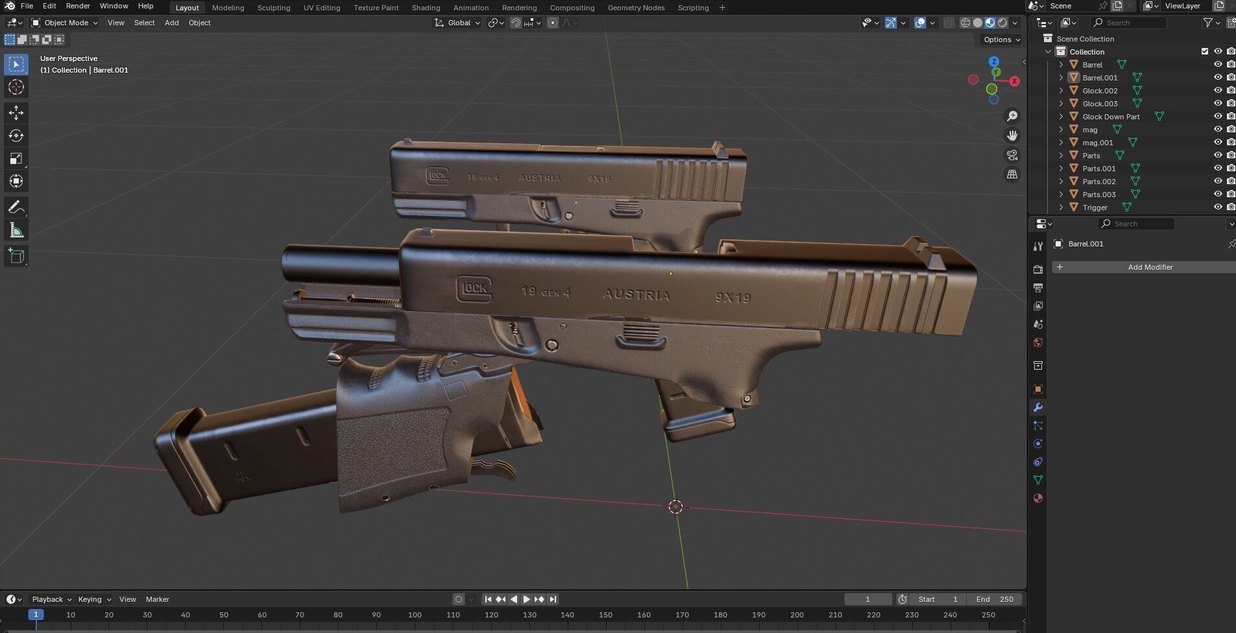The height and width of the screenshot is (633, 1236).
Task: Open the Options dropdown in viewport
Action: click(1002, 40)
